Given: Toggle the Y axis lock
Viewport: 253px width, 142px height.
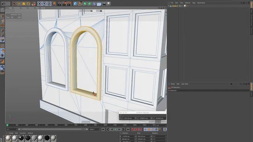Looking at the screenshot, I should [x=44, y=4].
